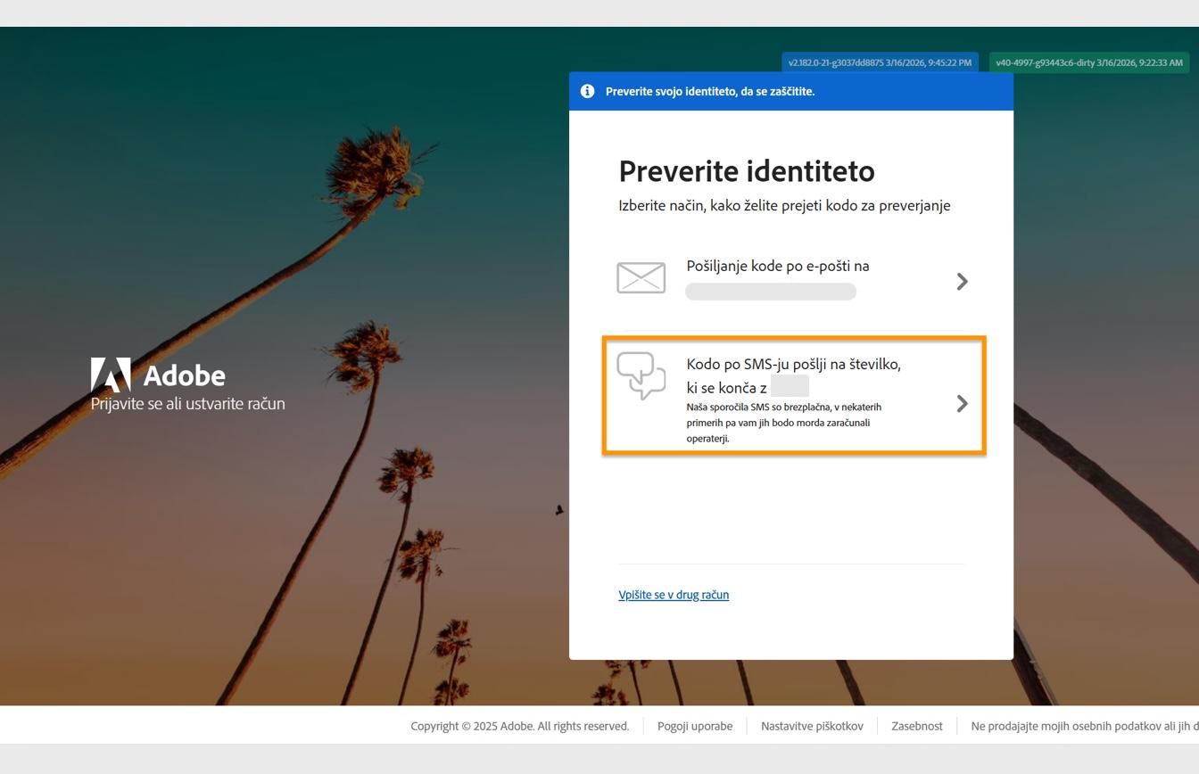
Task: Open the 'Zasebnost' footer link
Action: [x=916, y=726]
